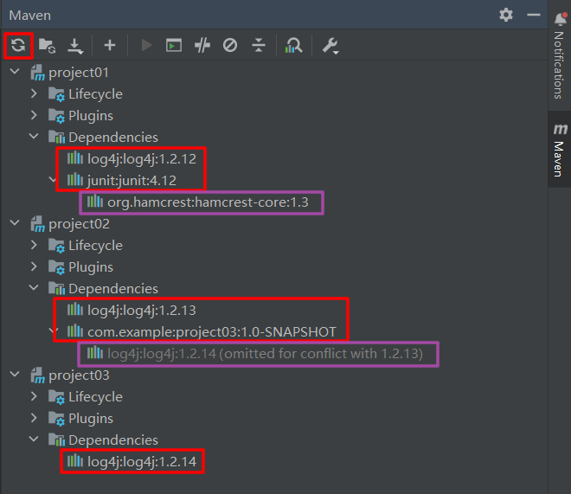Open Maven settings wrench icon
The width and height of the screenshot is (571, 494).
(x=330, y=46)
